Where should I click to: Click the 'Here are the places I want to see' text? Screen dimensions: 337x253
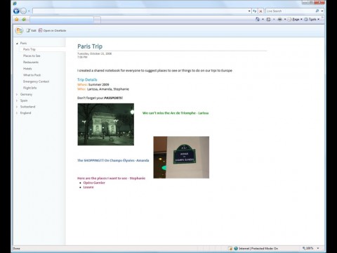click(111, 179)
